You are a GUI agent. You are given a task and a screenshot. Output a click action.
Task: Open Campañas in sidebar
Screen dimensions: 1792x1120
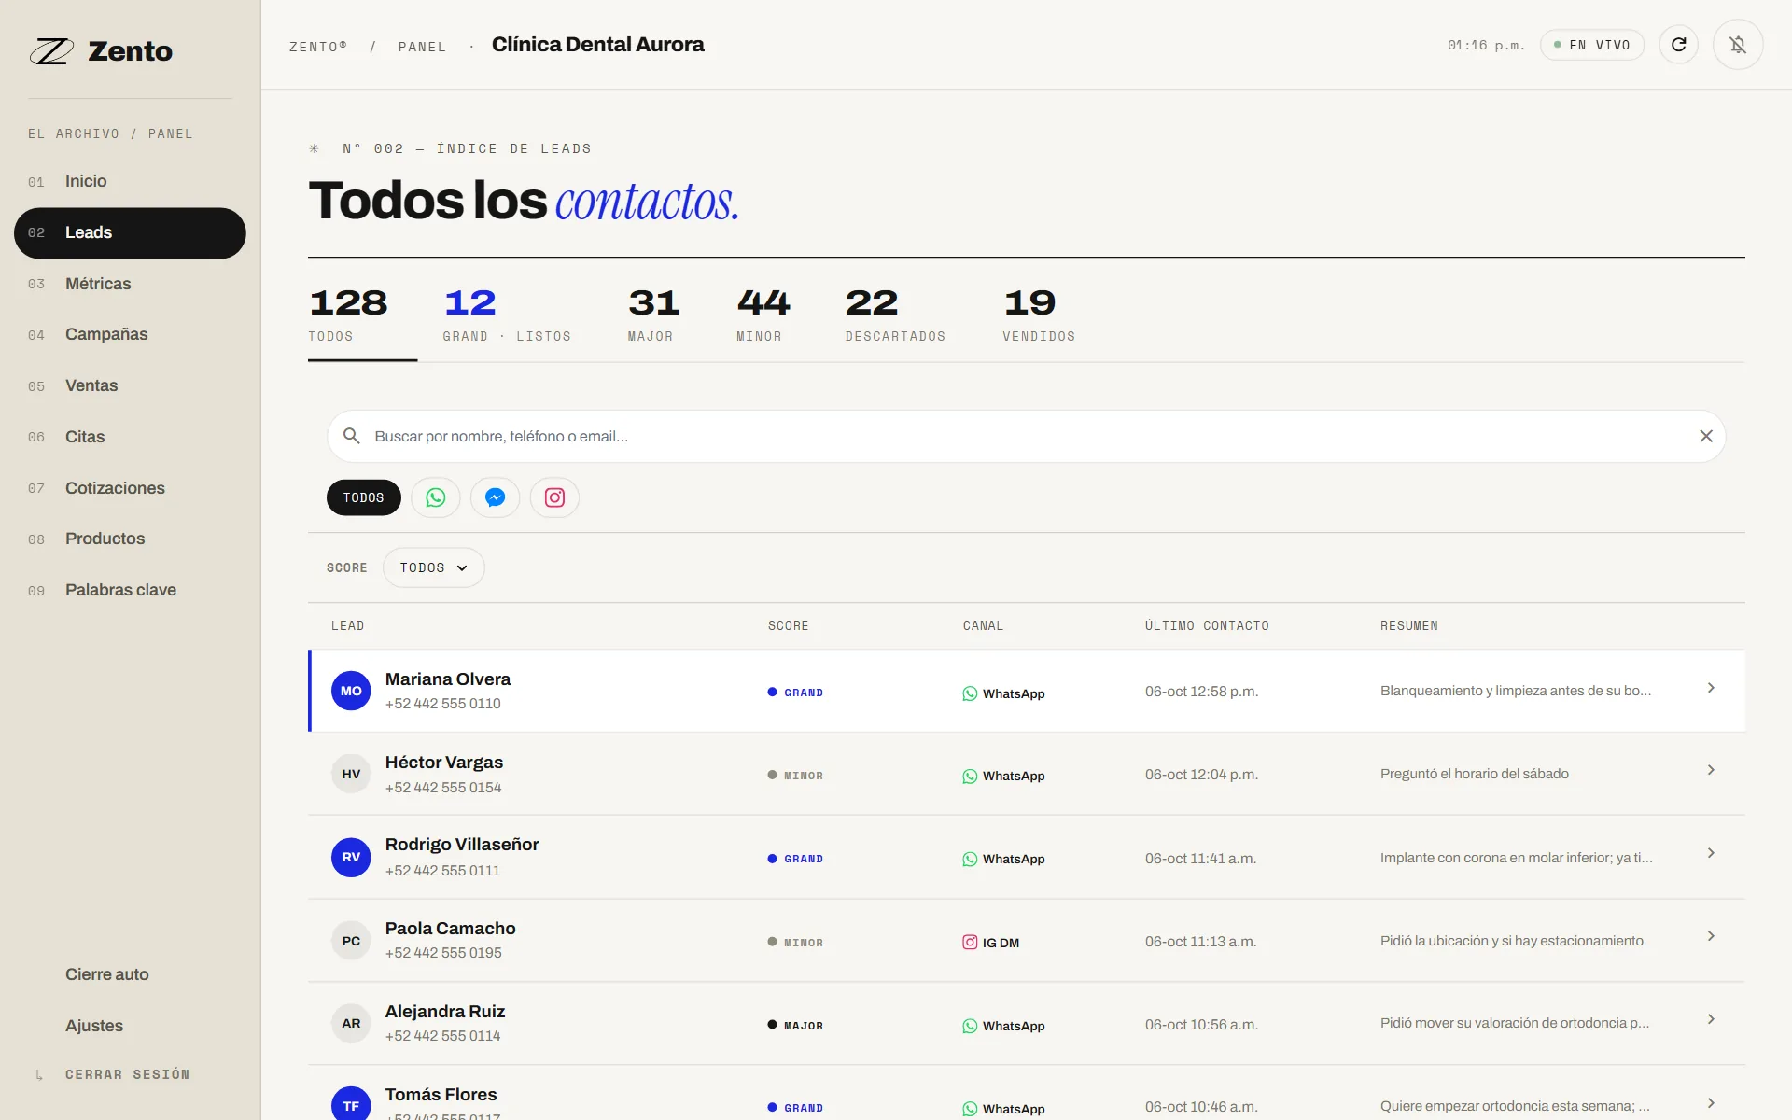click(130, 334)
